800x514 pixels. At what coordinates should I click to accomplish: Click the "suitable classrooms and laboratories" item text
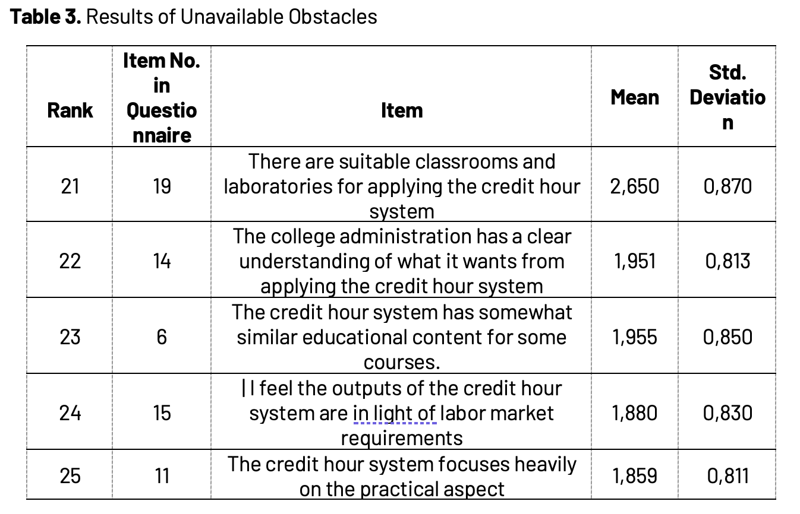pos(401,186)
